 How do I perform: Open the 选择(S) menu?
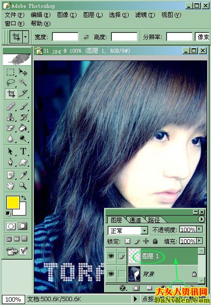(119, 15)
